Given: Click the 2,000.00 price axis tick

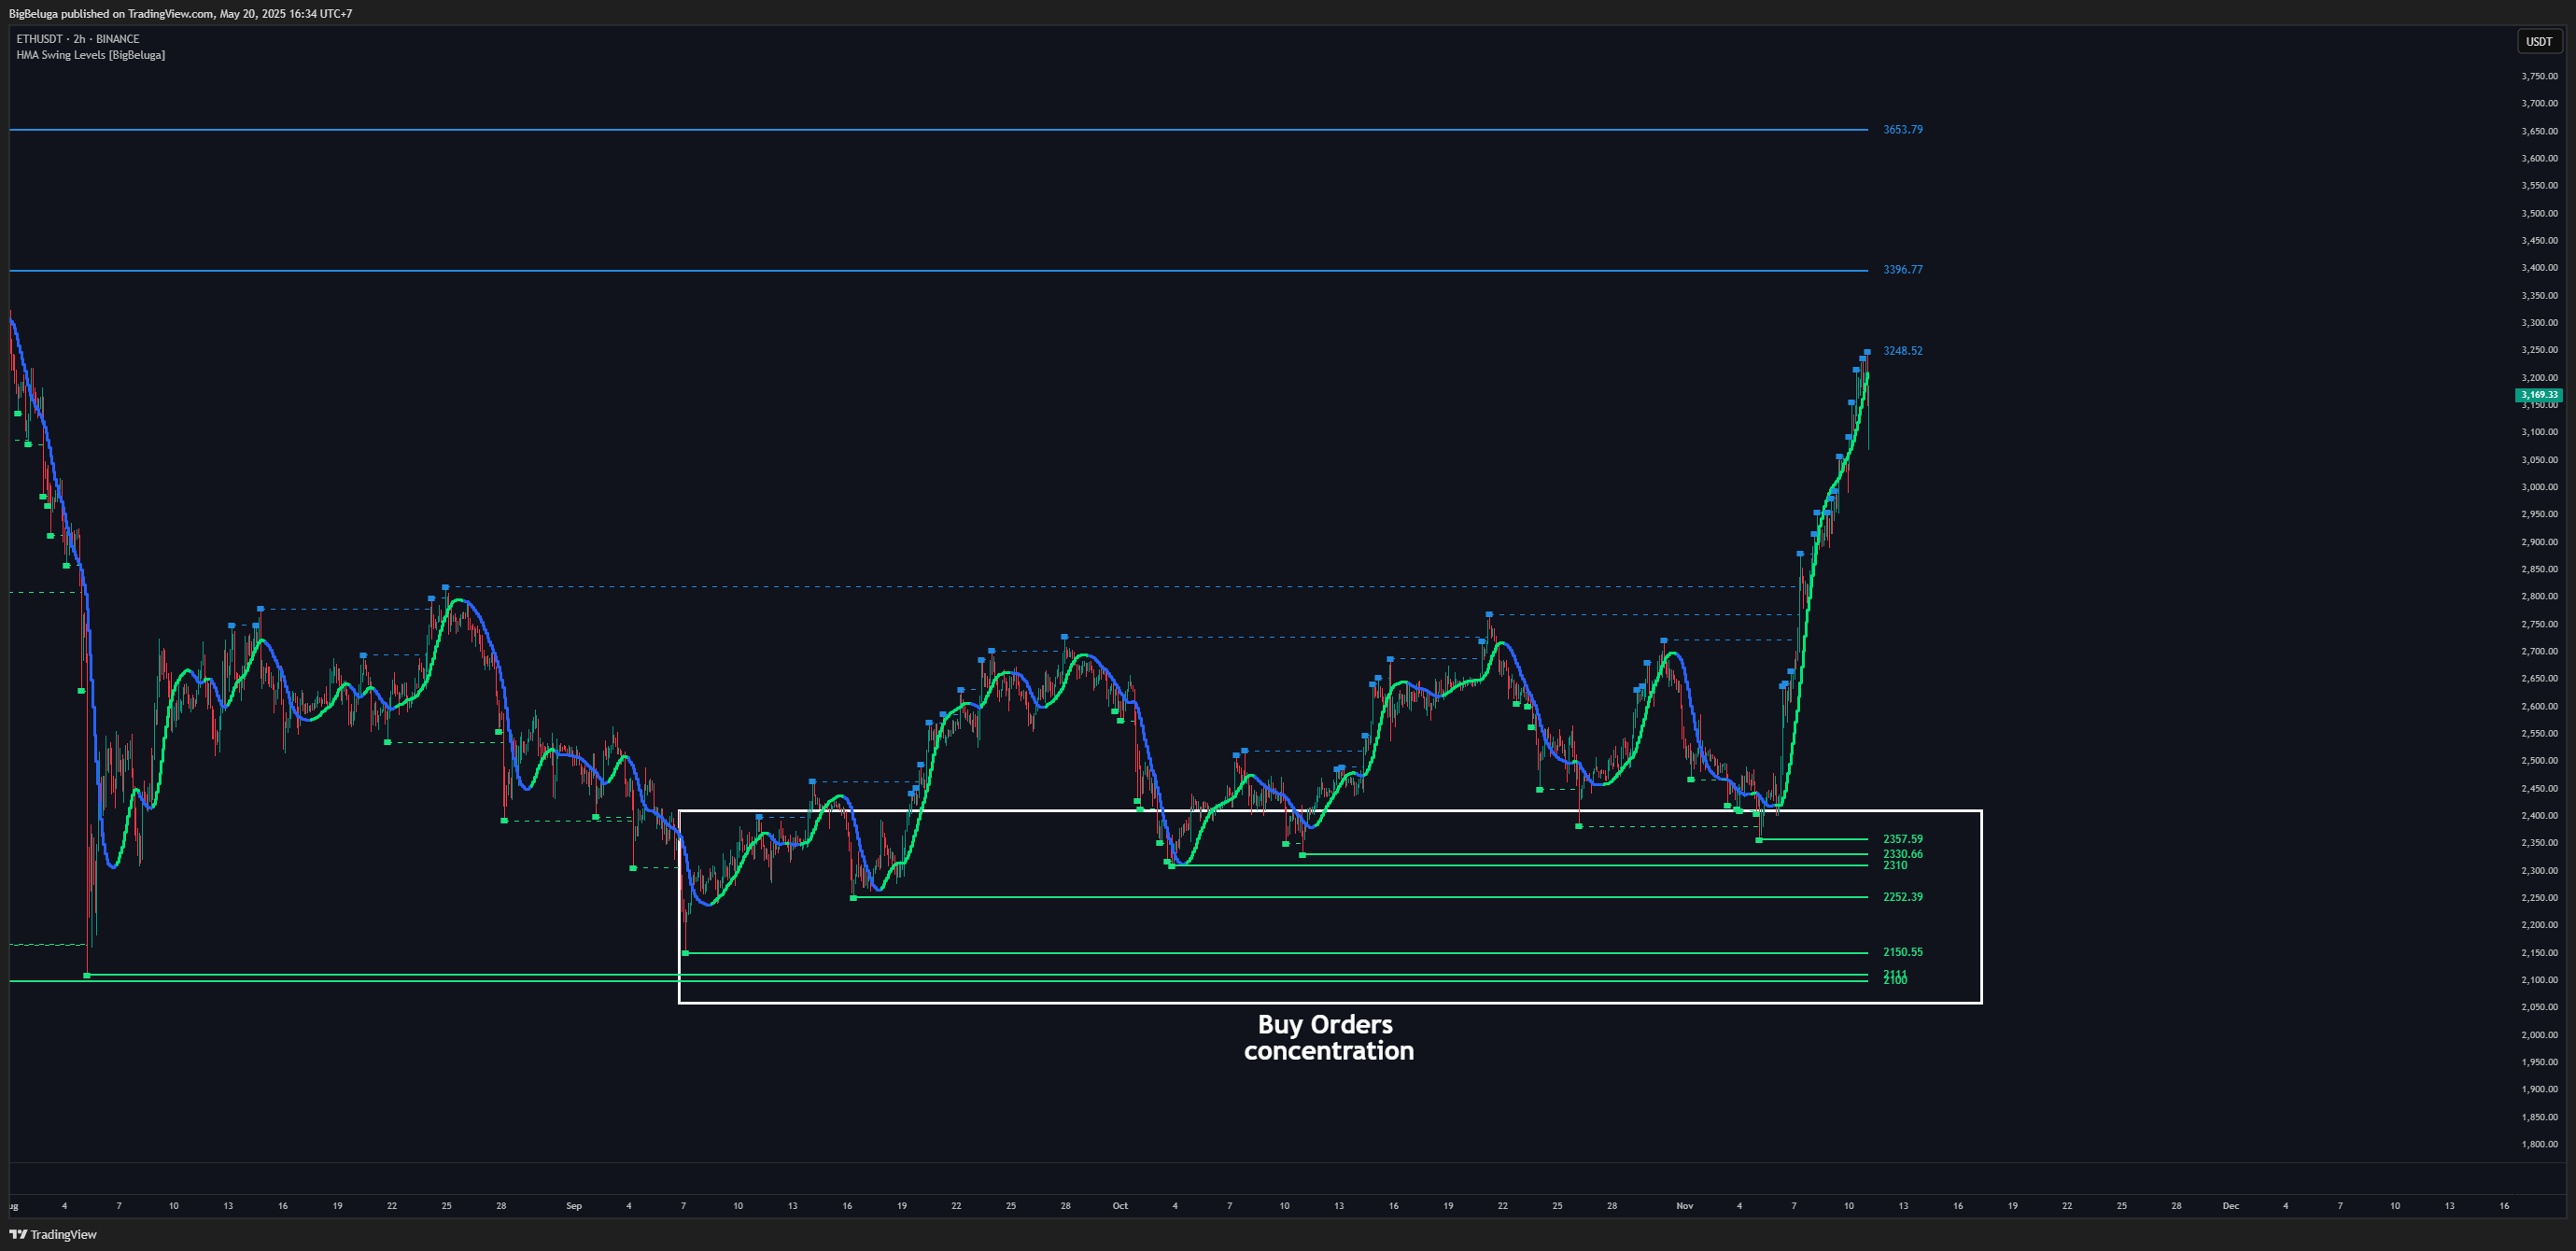Looking at the screenshot, I should tap(2539, 1035).
